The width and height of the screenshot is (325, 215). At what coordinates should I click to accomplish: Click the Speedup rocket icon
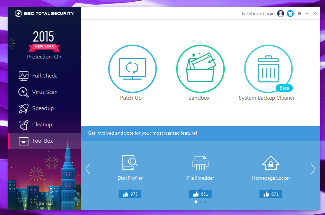pos(24,108)
